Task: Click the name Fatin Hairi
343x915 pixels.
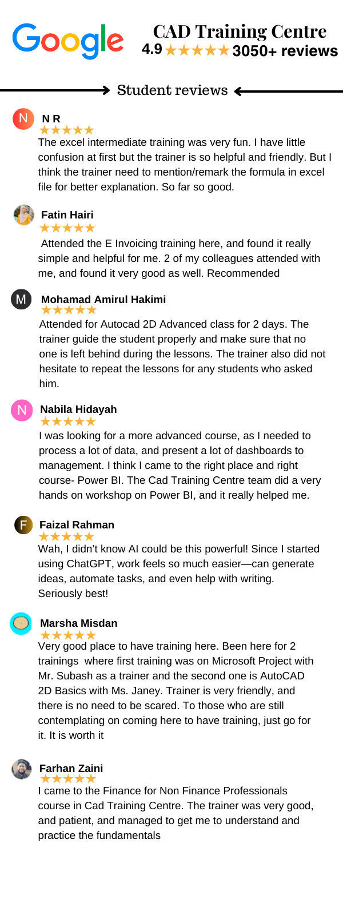Action: click(x=67, y=215)
